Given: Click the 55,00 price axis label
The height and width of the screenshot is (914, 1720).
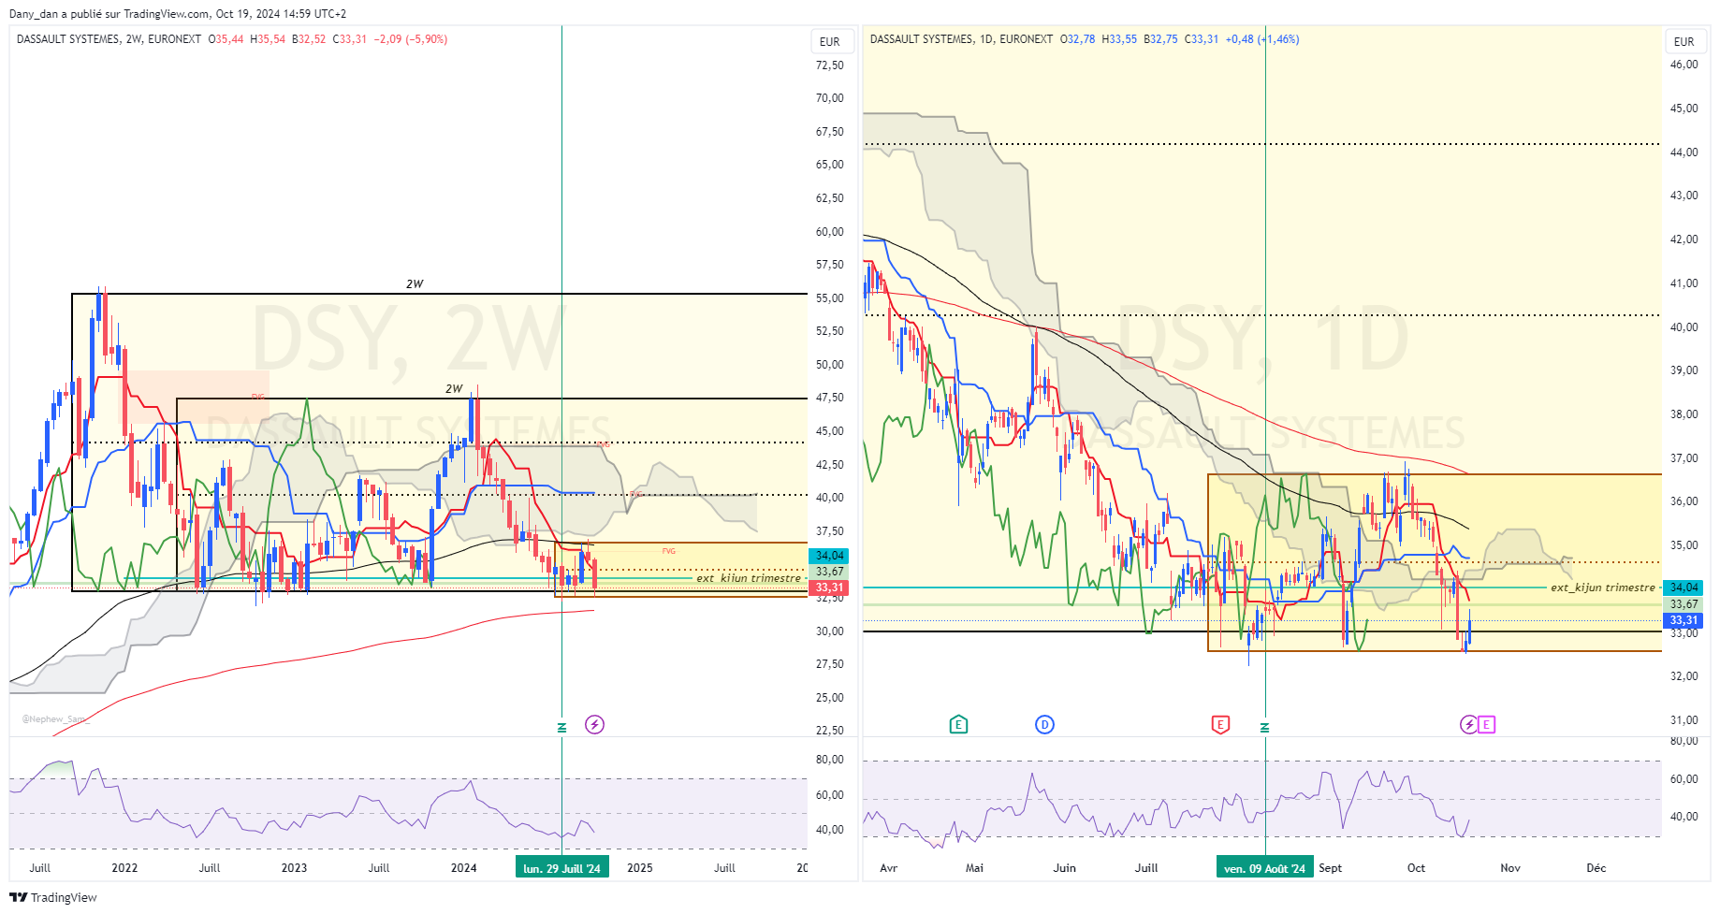Looking at the screenshot, I should (x=830, y=298).
